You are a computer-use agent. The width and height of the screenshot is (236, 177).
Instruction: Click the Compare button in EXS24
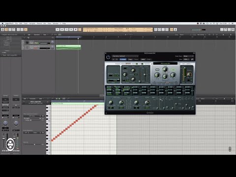click(123, 59)
